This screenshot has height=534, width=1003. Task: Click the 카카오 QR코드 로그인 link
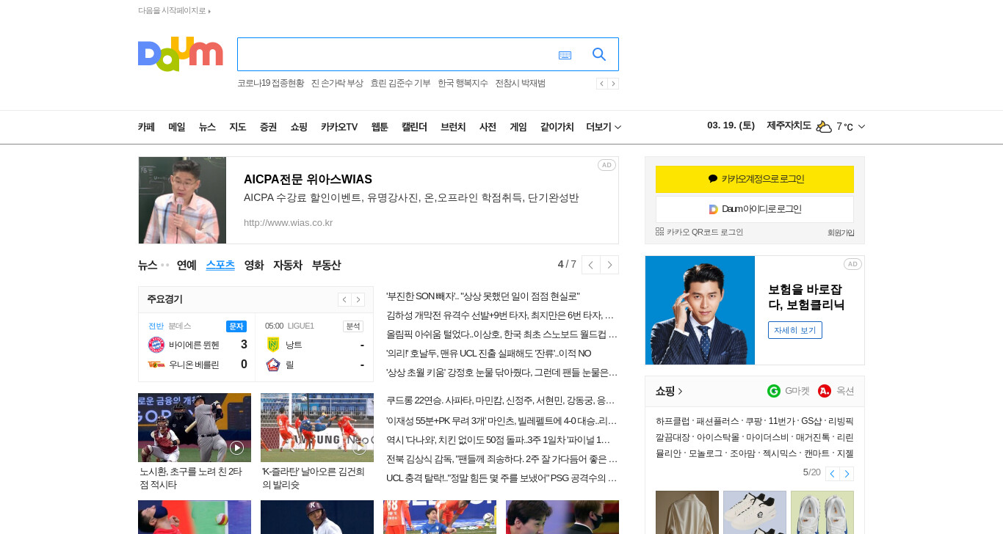(705, 233)
